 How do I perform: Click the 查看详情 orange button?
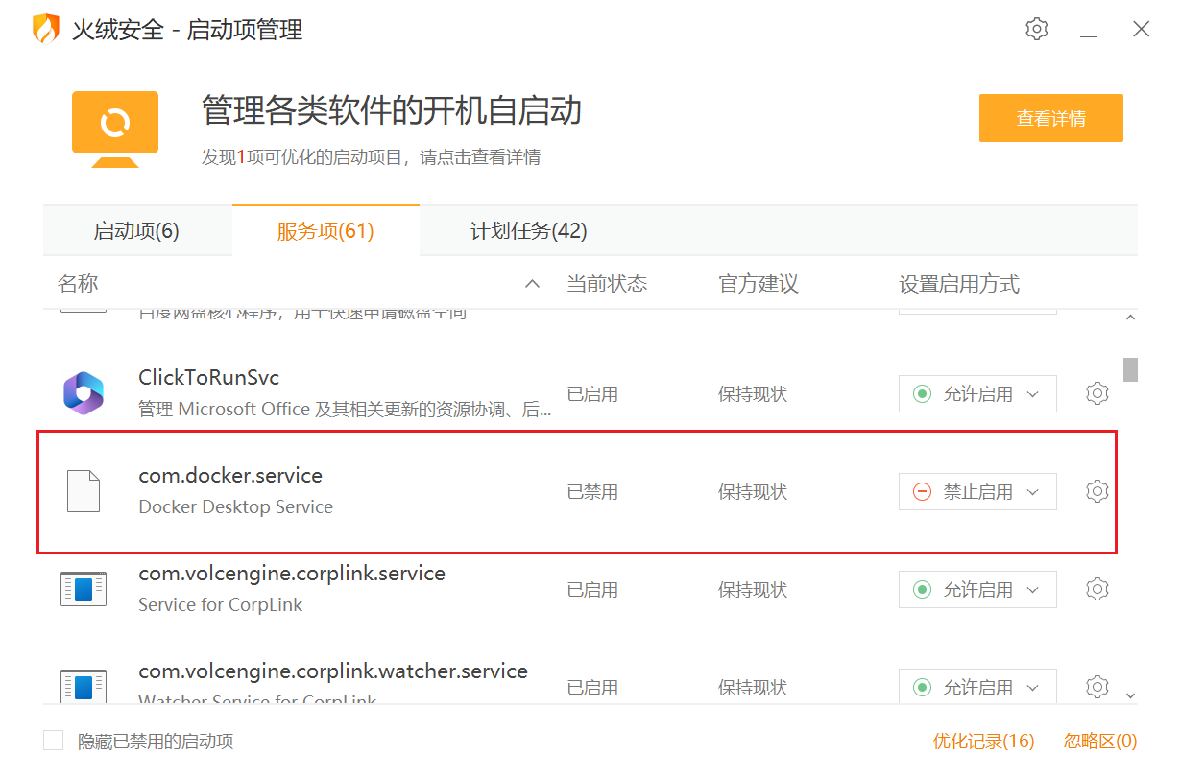pos(1051,118)
